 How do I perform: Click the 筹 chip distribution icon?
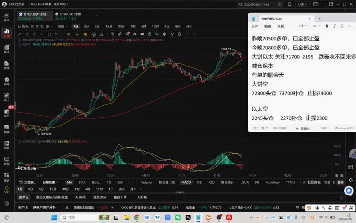tap(86, 34)
